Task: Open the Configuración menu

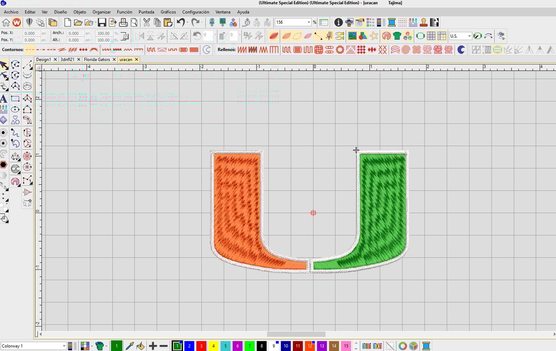Action: (196, 12)
